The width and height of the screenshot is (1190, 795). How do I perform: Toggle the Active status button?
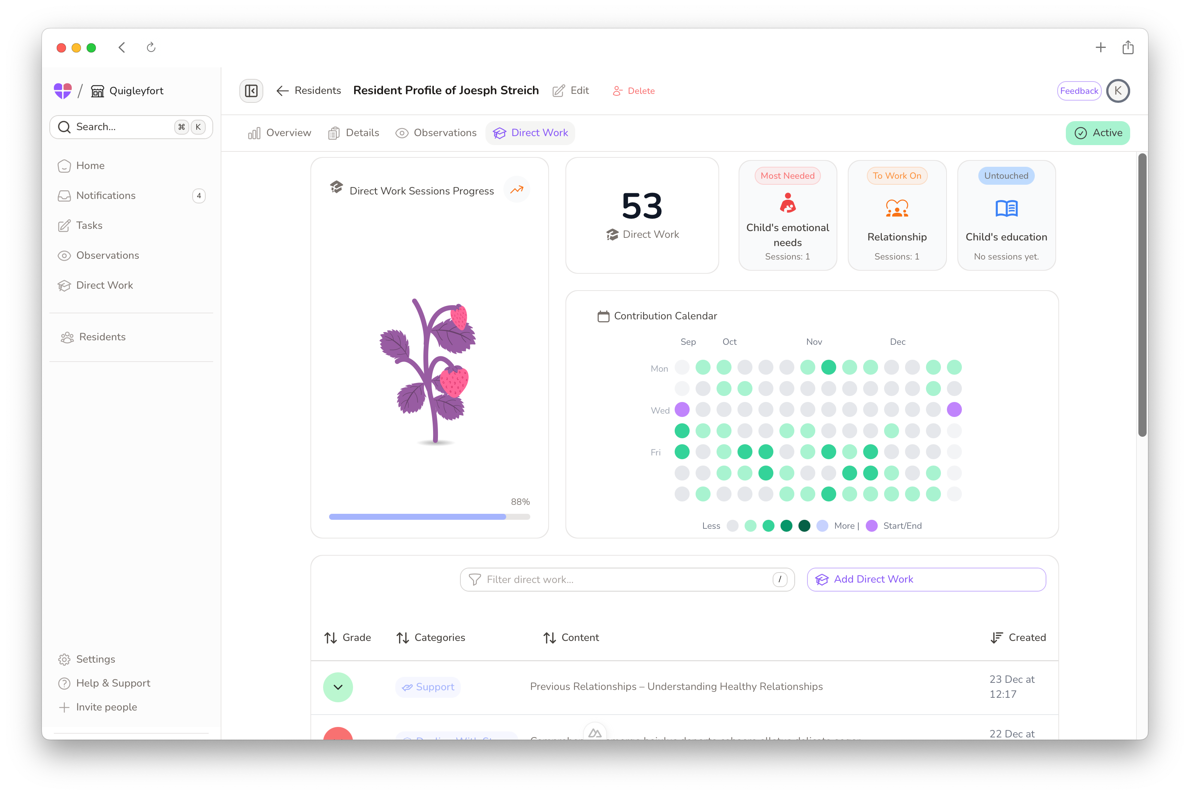1098,133
